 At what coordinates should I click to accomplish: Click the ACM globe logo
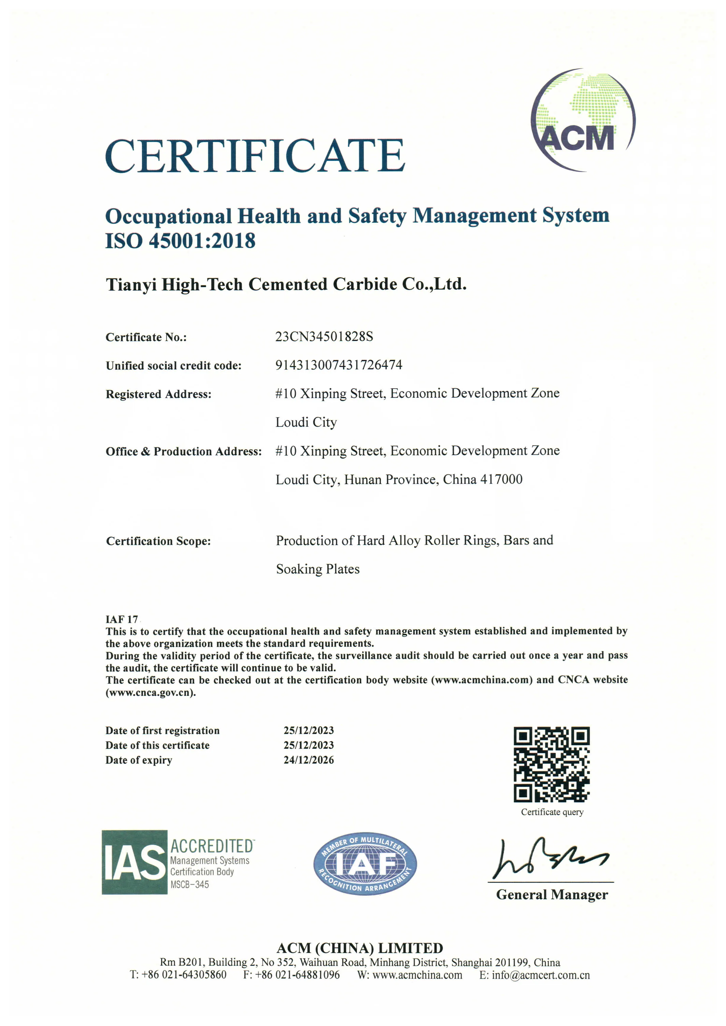pyautogui.click(x=583, y=120)
